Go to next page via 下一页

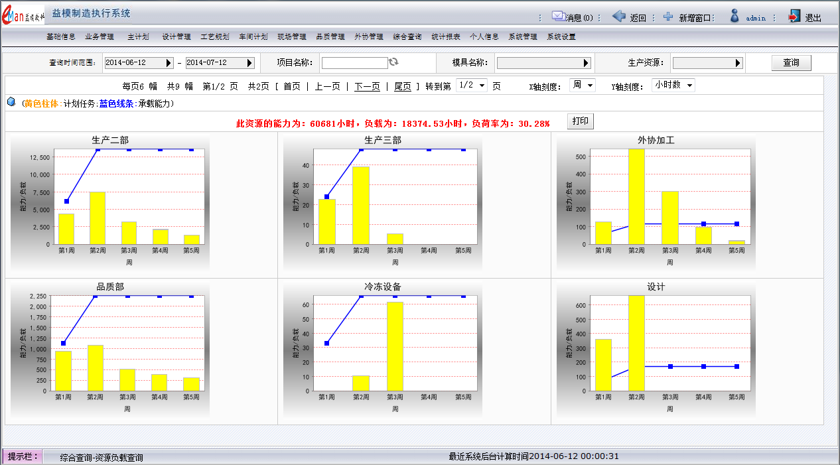pyautogui.click(x=367, y=86)
